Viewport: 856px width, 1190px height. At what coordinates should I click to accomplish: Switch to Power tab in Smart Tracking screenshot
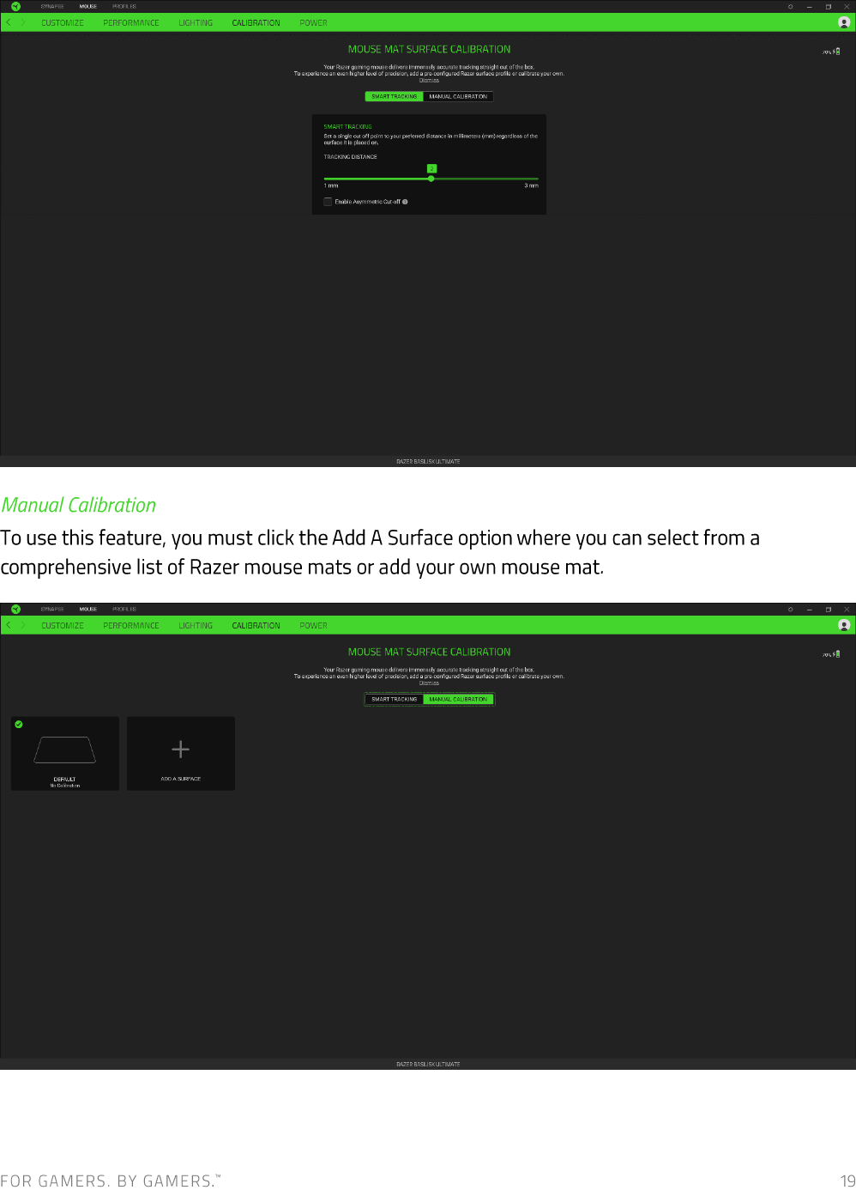pyautogui.click(x=313, y=23)
